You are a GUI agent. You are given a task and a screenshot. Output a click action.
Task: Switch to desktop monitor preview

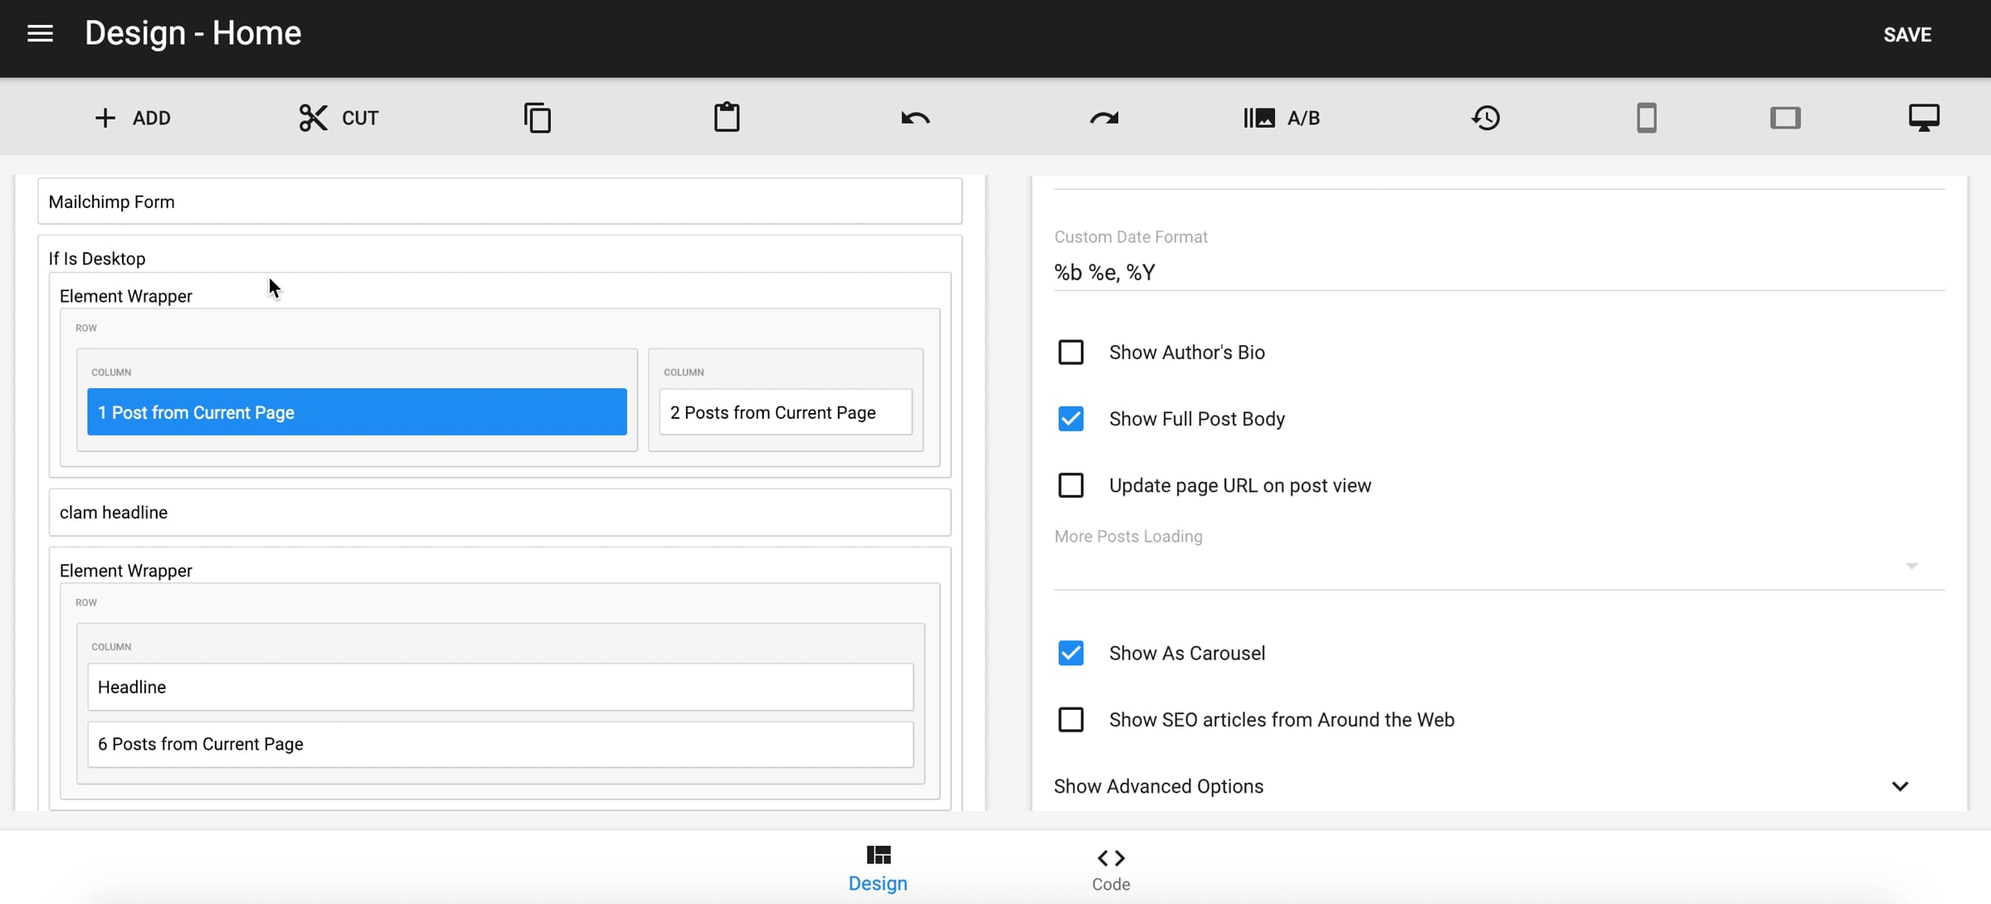coord(1924,118)
